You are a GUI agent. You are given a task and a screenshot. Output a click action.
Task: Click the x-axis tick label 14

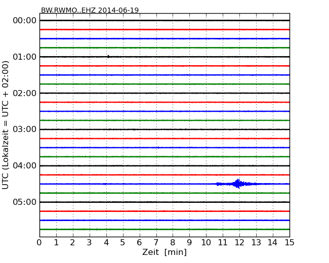pos(273,242)
